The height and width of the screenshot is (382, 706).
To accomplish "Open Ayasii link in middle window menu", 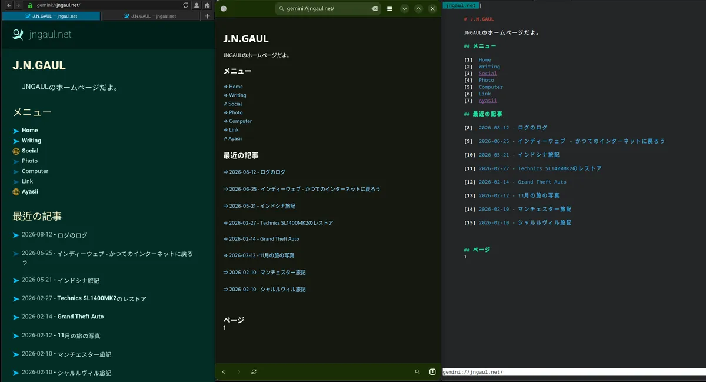I will click(x=232, y=139).
